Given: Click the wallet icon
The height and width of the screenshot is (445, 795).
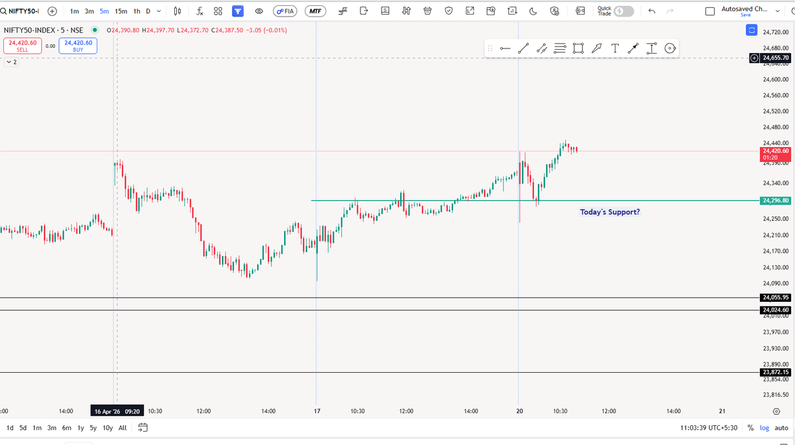Looking at the screenshot, I should 580,11.
